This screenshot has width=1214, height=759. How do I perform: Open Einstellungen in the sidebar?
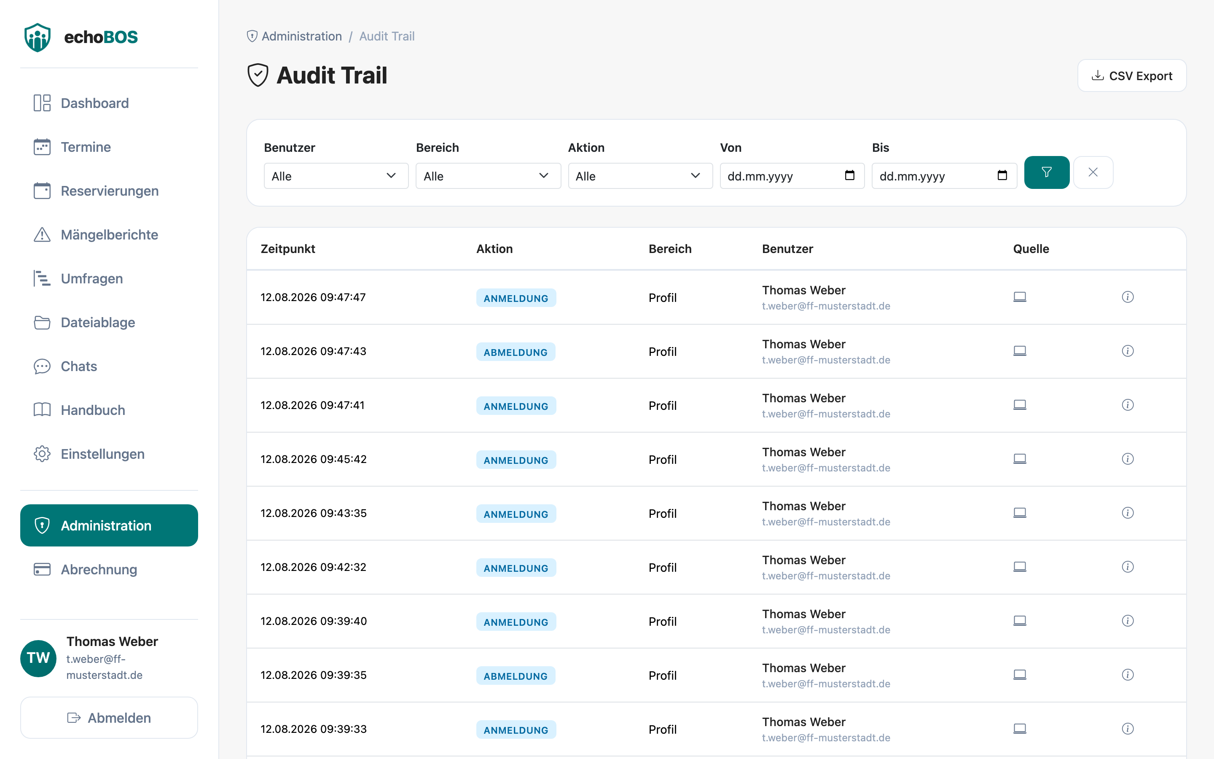109,454
